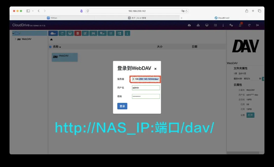Click the toolbar refresh button beside the cloud button
274x167 pixels.
pos(62,33)
